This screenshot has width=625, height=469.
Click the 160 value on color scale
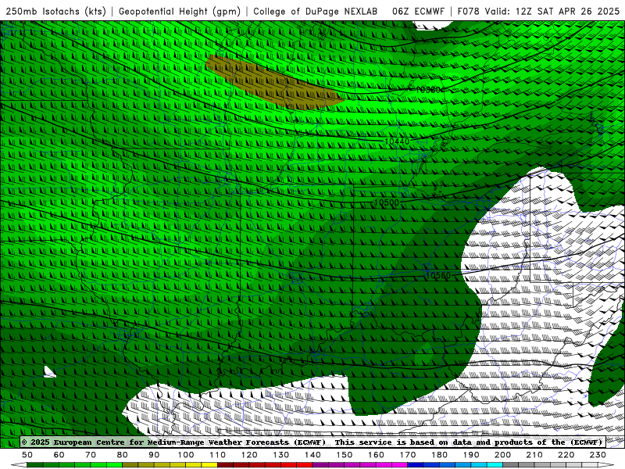pyautogui.click(x=376, y=455)
